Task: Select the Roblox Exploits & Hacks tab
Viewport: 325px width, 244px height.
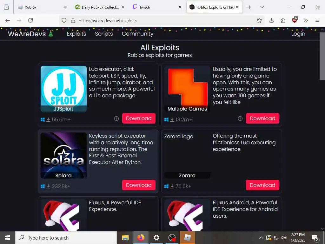Action: [x=215, y=7]
